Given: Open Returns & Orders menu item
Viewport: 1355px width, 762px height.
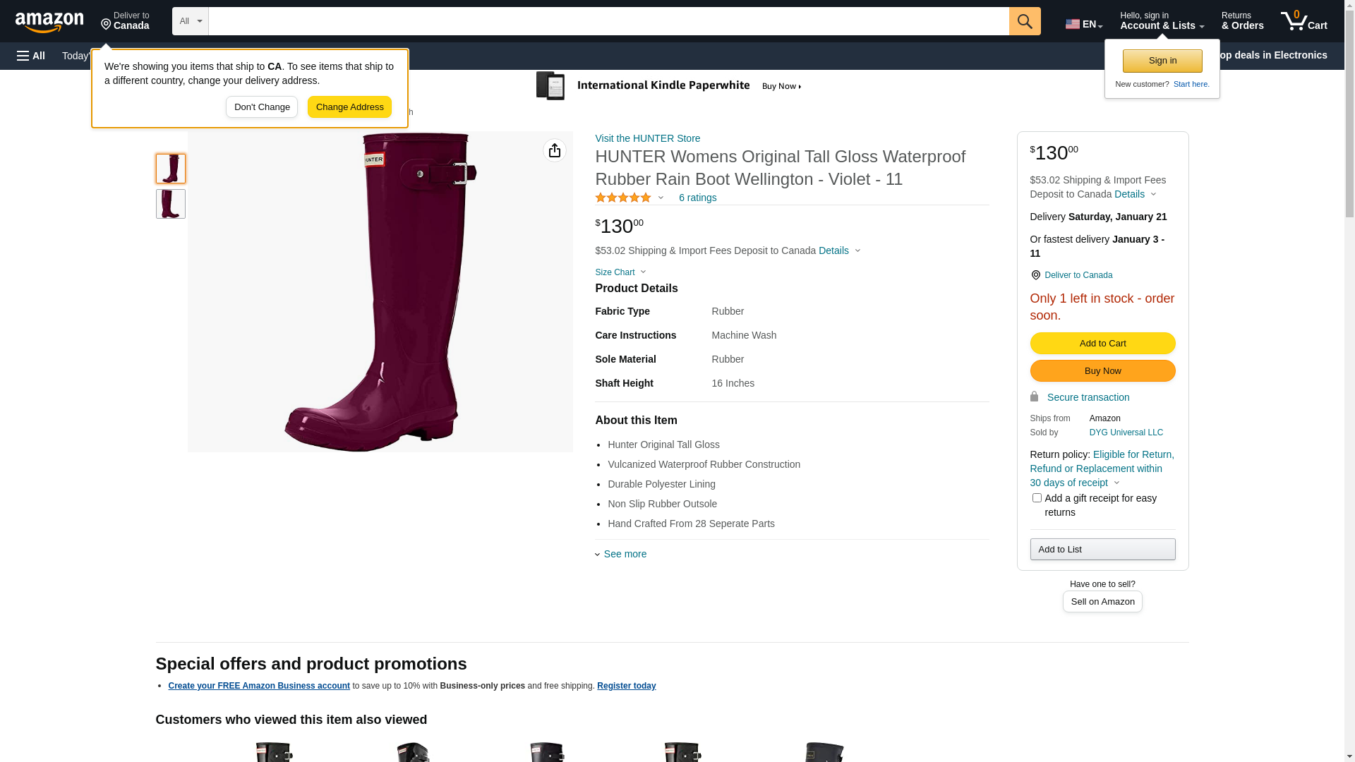Looking at the screenshot, I should pos(1242,21).
